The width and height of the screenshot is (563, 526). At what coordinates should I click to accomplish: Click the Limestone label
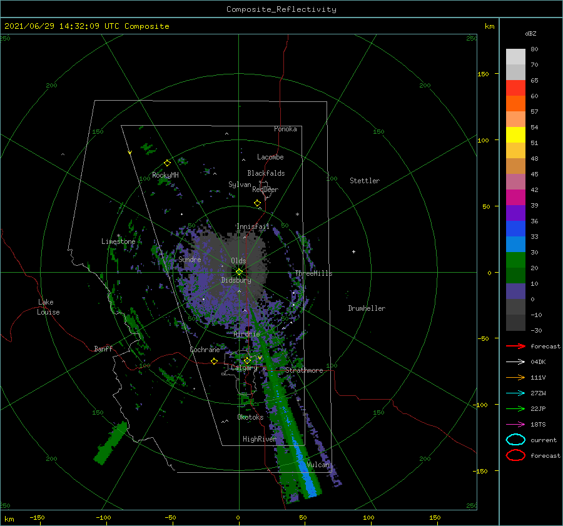pos(118,241)
